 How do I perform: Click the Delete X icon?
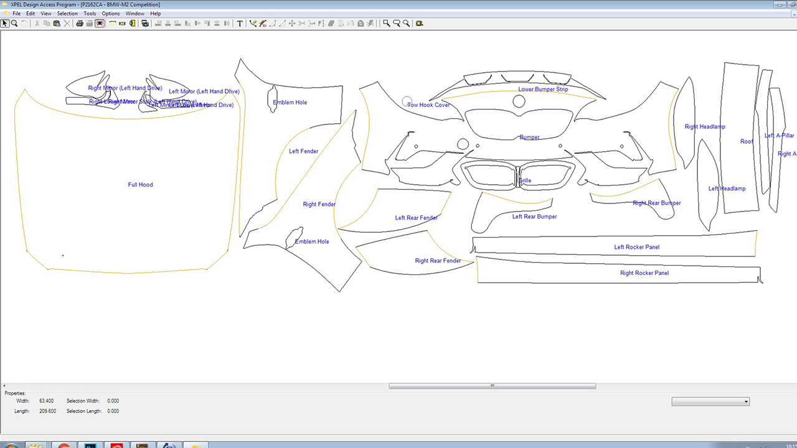click(67, 23)
